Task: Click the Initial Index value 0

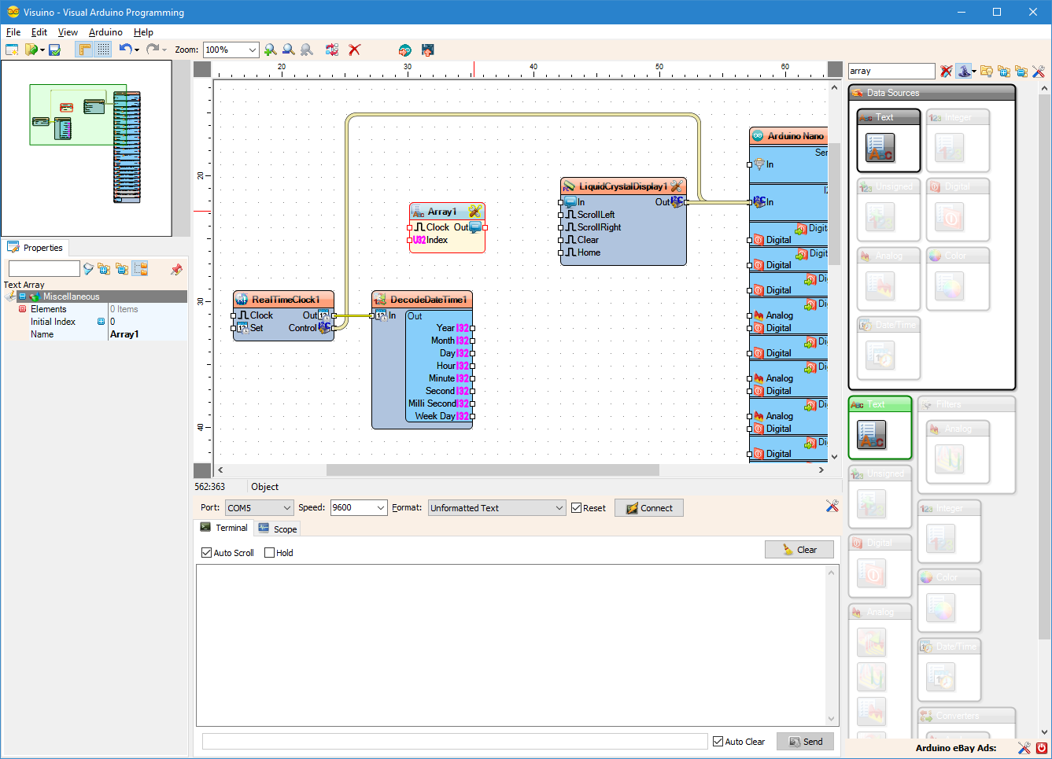Action: coord(147,322)
